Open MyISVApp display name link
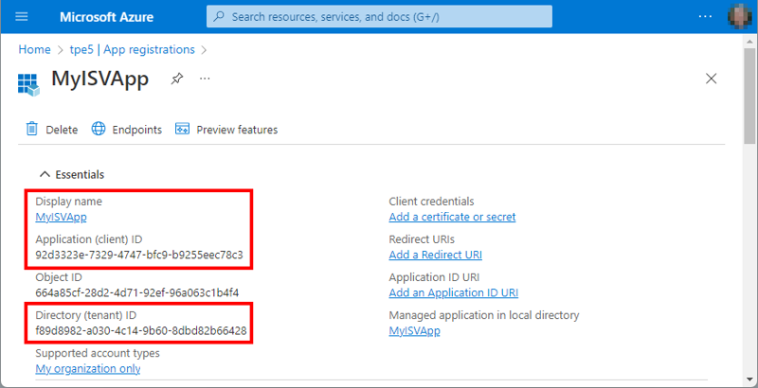This screenshot has height=388, width=758. point(61,217)
